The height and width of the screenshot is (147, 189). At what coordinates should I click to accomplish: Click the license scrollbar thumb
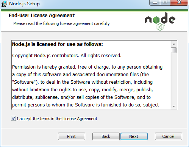coord(174,50)
